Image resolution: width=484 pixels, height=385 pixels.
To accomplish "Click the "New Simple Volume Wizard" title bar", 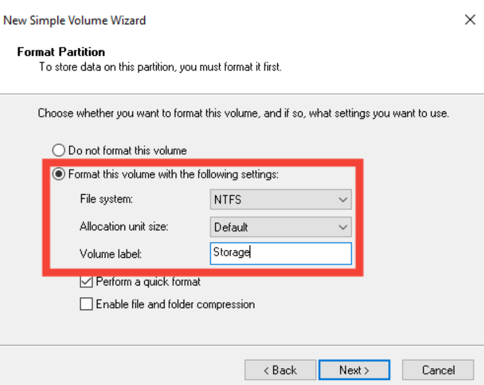I will click(74, 21).
